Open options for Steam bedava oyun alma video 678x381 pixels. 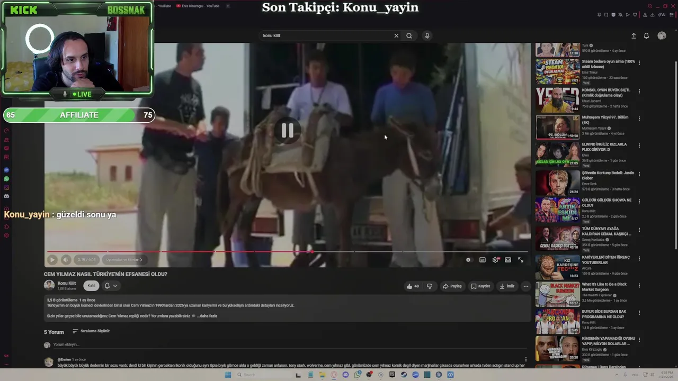[639, 62]
